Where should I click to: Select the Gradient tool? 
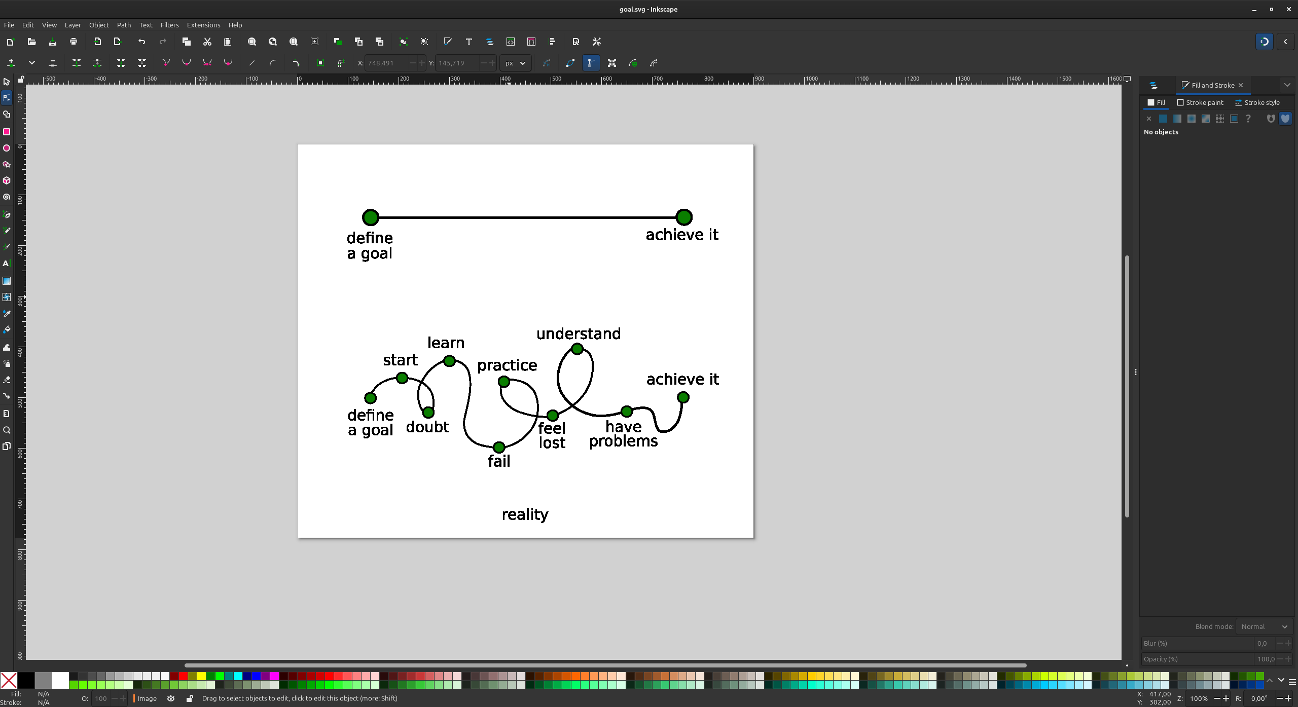7,281
